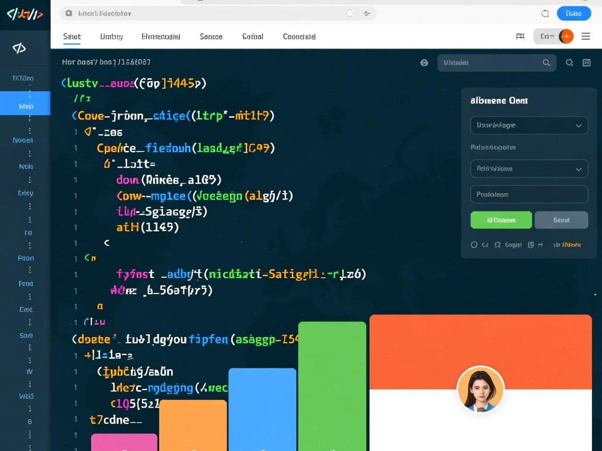602x451 pixels.
Task: Toggle the circle option at bottom of side panel
Action: click(474, 244)
